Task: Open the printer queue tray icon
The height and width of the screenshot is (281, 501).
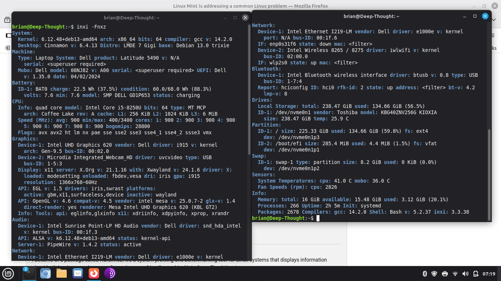Action: coord(445,273)
